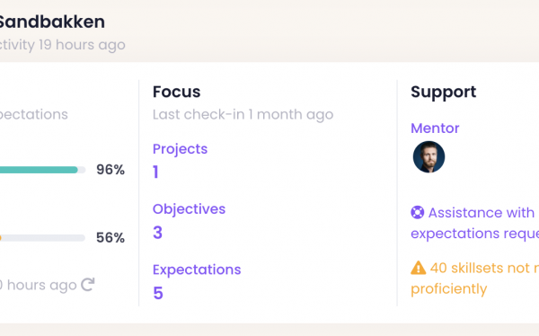Click the objectives count number 3
Viewport: 539px width, 336px height.
click(x=157, y=233)
